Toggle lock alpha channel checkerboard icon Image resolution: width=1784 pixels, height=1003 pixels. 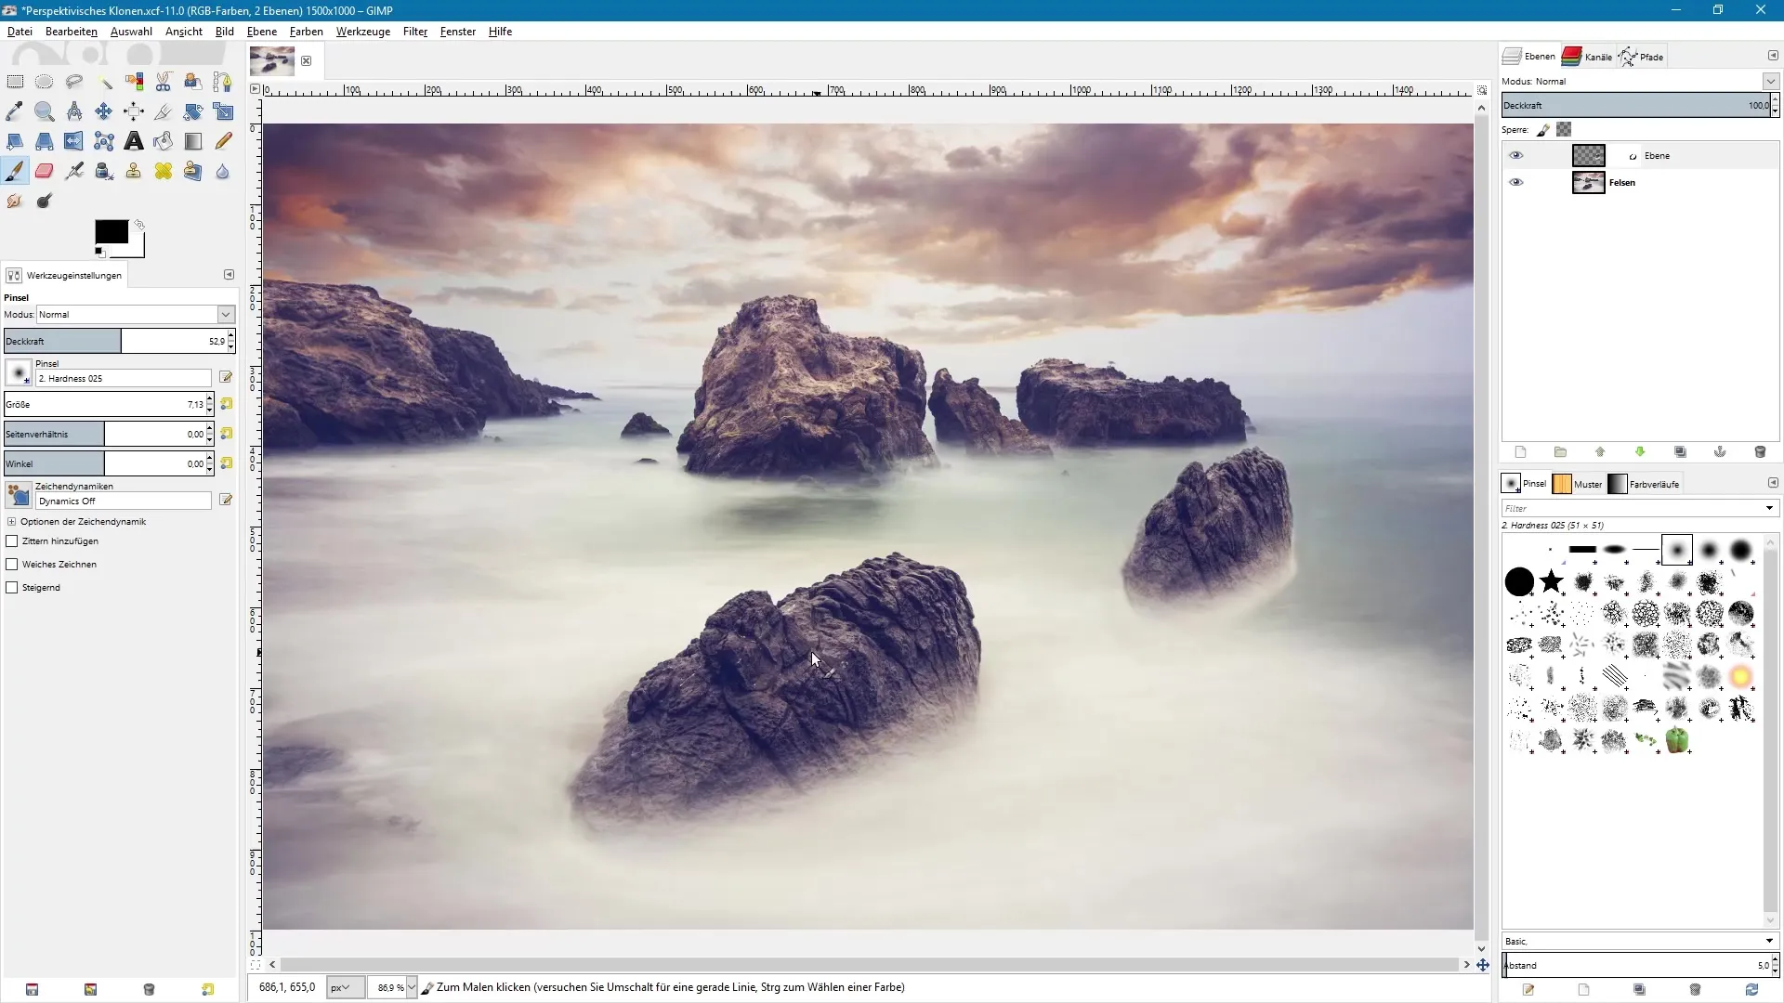pyautogui.click(x=1565, y=130)
